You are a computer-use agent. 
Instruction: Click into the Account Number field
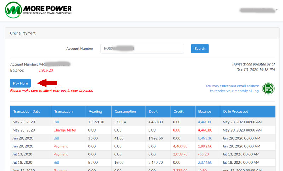coord(142,49)
